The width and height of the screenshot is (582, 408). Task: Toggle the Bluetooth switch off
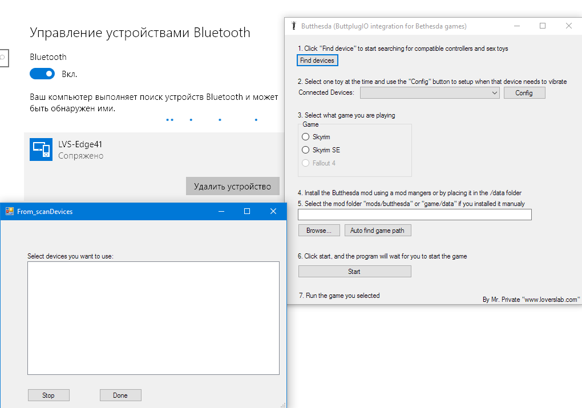[x=42, y=74]
